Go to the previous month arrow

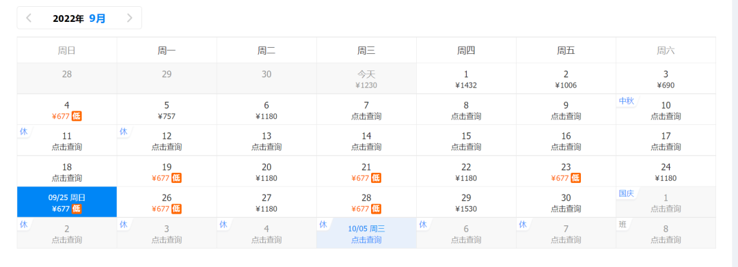[x=29, y=18]
